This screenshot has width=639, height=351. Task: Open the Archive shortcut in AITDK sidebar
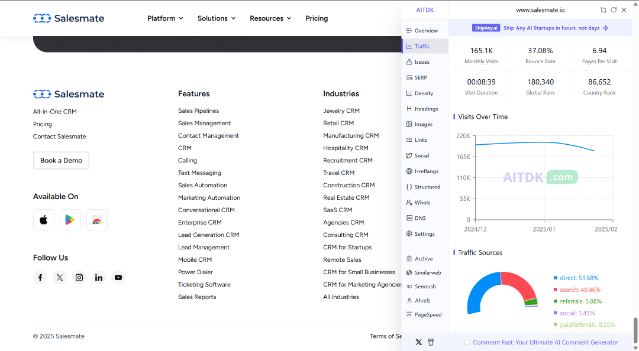pyautogui.click(x=419, y=259)
